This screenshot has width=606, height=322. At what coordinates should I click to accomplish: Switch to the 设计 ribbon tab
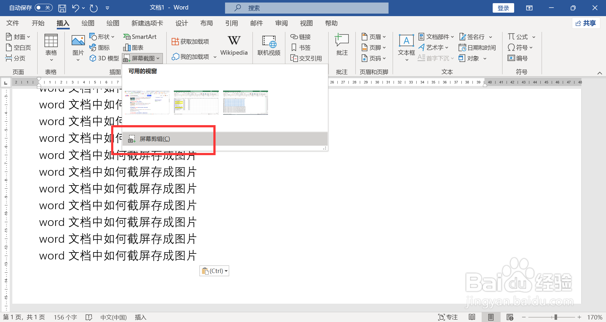(x=181, y=23)
